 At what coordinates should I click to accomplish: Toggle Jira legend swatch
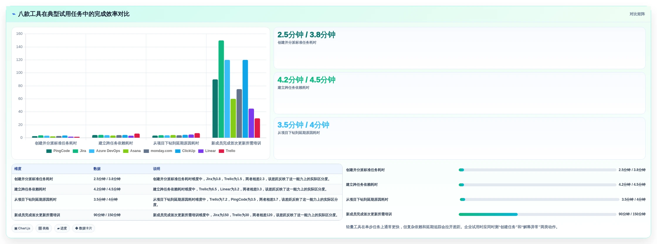(75, 151)
